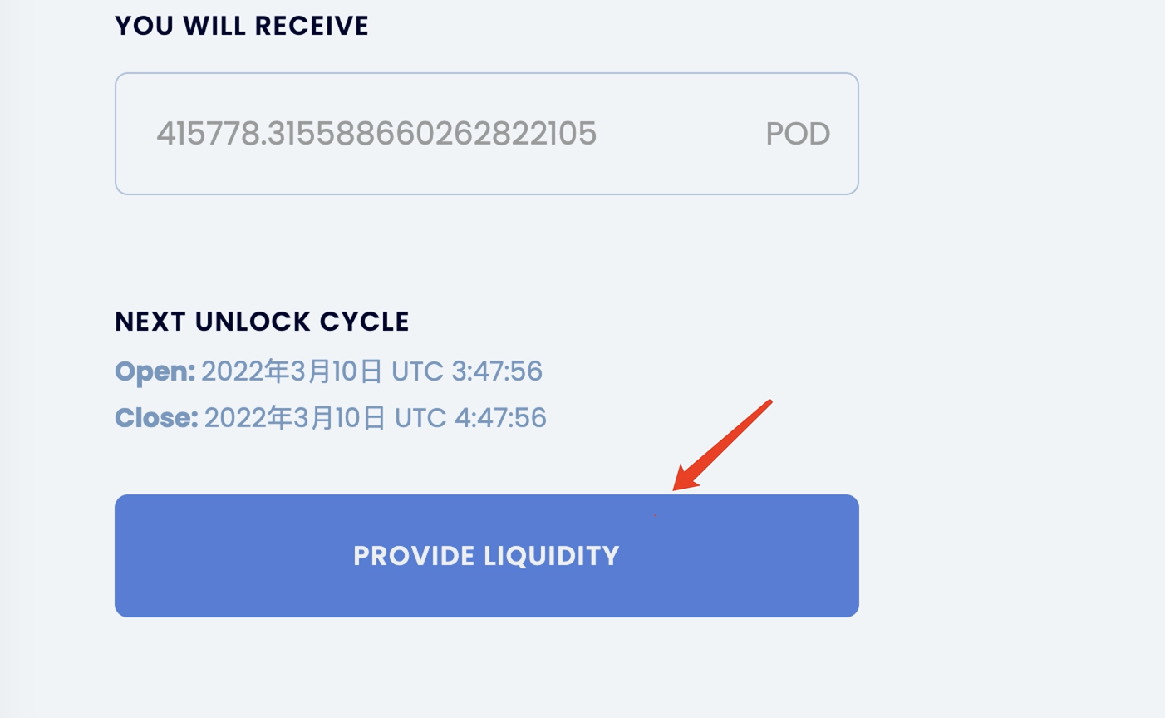Click the PROVIDE LIQUIDITY button
Screen dimensions: 1165x718
(486, 556)
